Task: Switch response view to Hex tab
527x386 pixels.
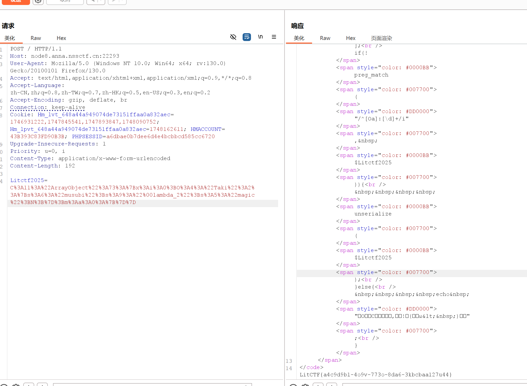Action: [351, 38]
